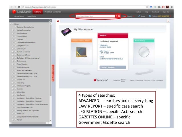Tick the Labour Law checkbox
182x137 pixels.
pos(15,92)
